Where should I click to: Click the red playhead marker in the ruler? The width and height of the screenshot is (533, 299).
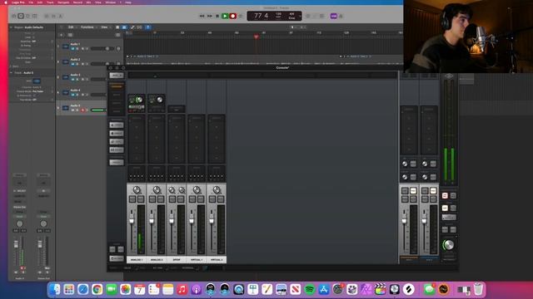[256, 37]
